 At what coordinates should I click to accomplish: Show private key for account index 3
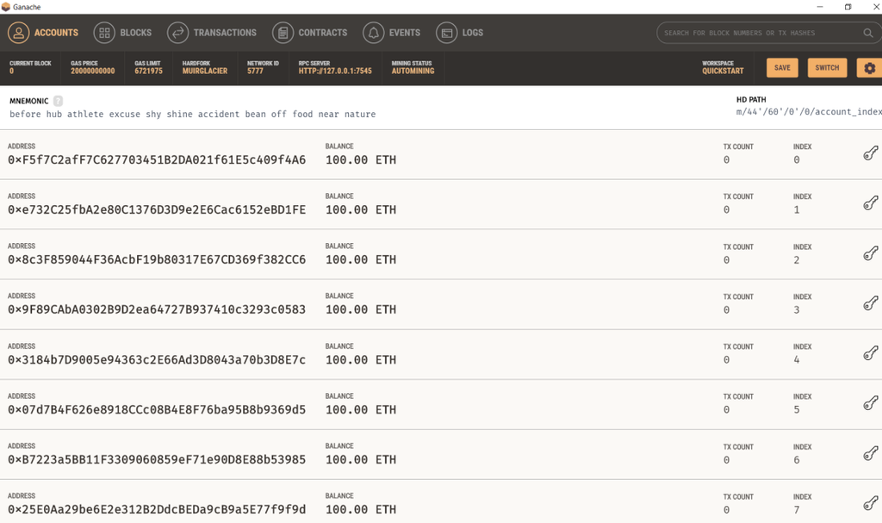[870, 303]
